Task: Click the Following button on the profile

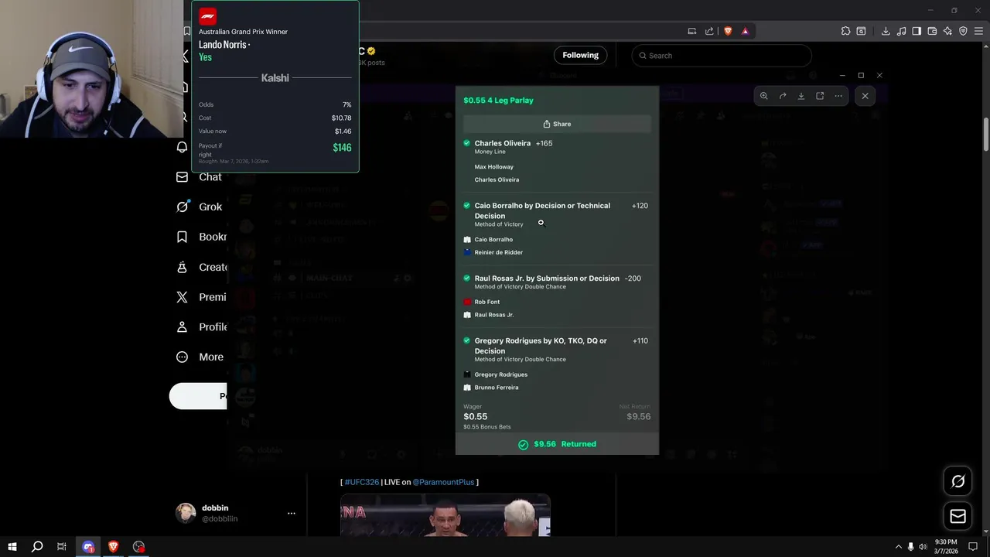Action: pyautogui.click(x=581, y=55)
